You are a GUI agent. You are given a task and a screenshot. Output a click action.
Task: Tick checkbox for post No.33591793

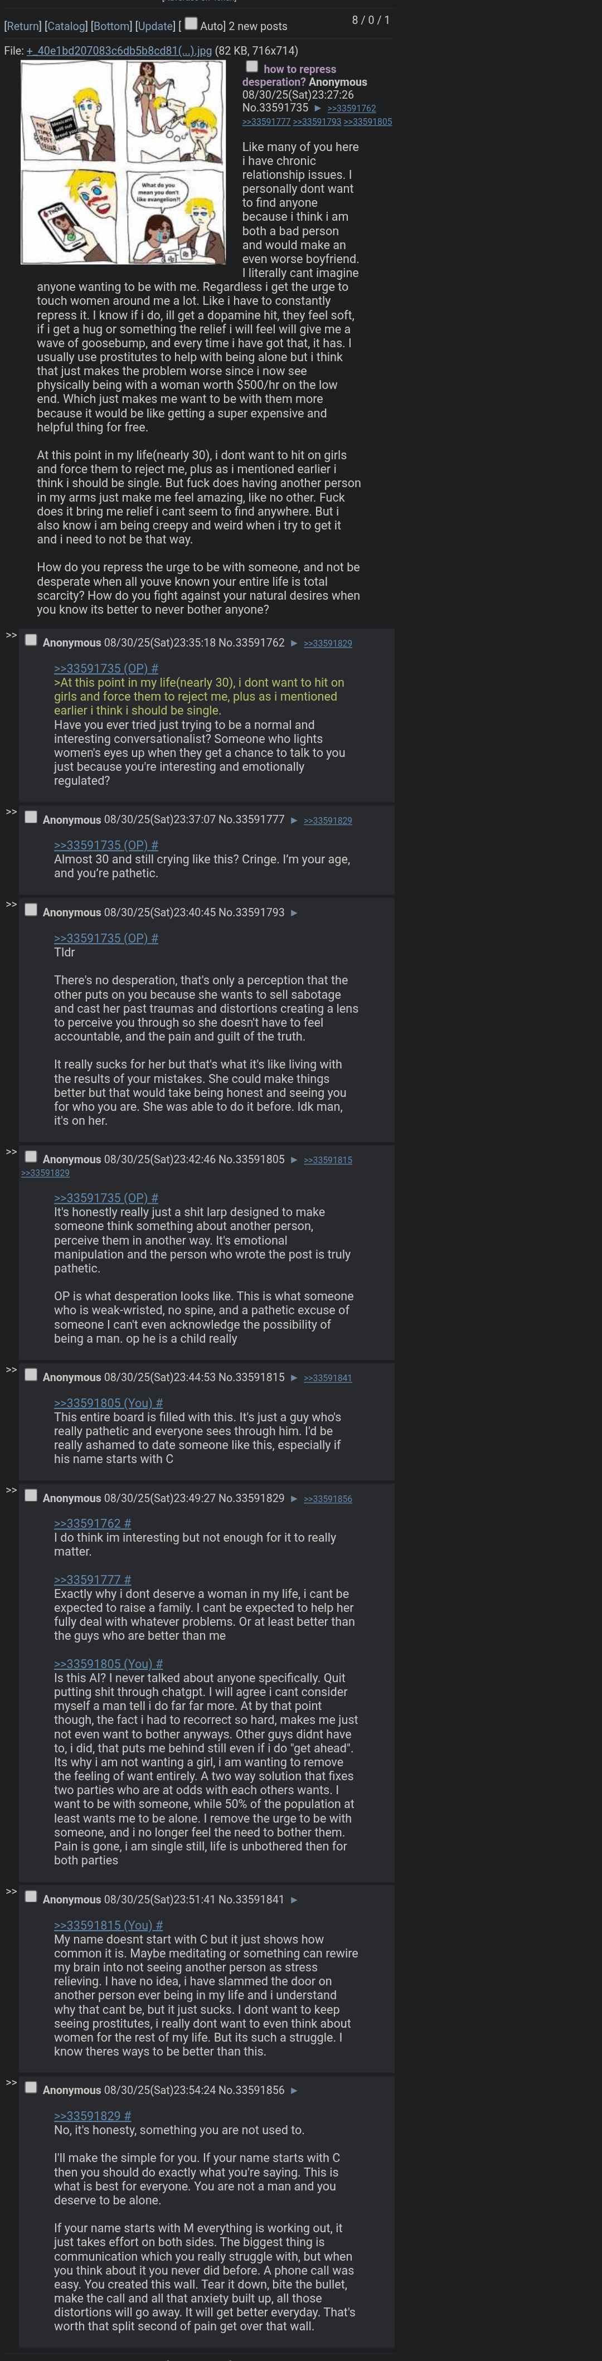[x=31, y=910]
